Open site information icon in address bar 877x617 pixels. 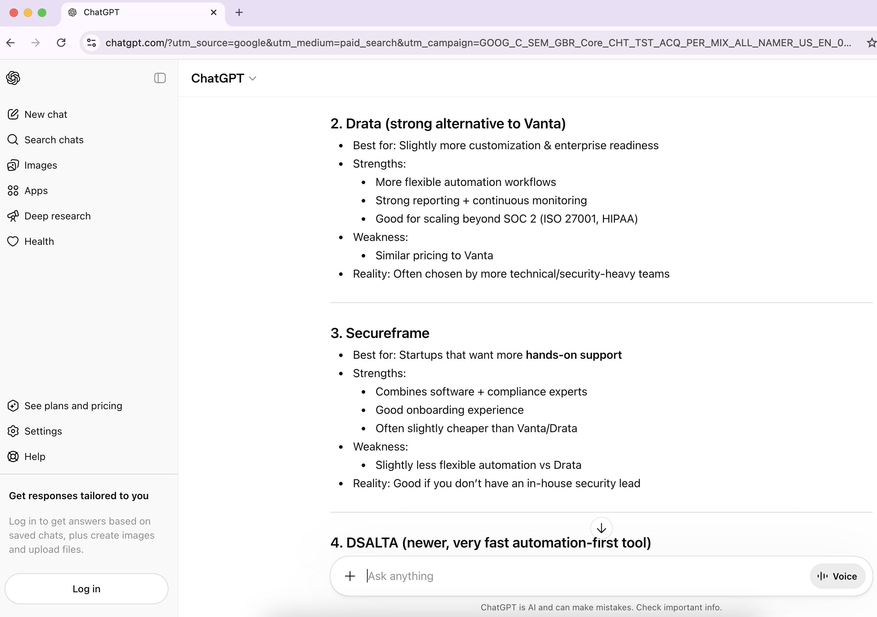(91, 43)
